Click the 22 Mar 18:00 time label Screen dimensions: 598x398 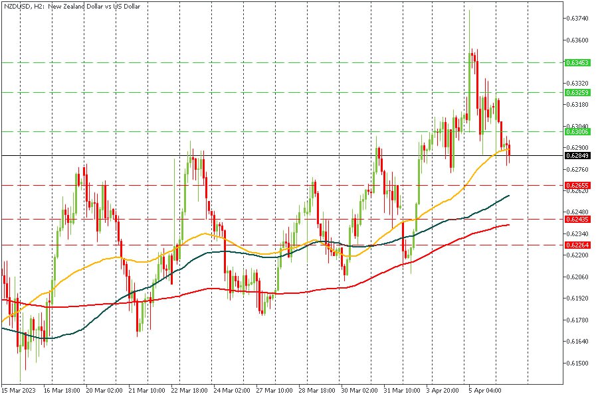coord(189,391)
